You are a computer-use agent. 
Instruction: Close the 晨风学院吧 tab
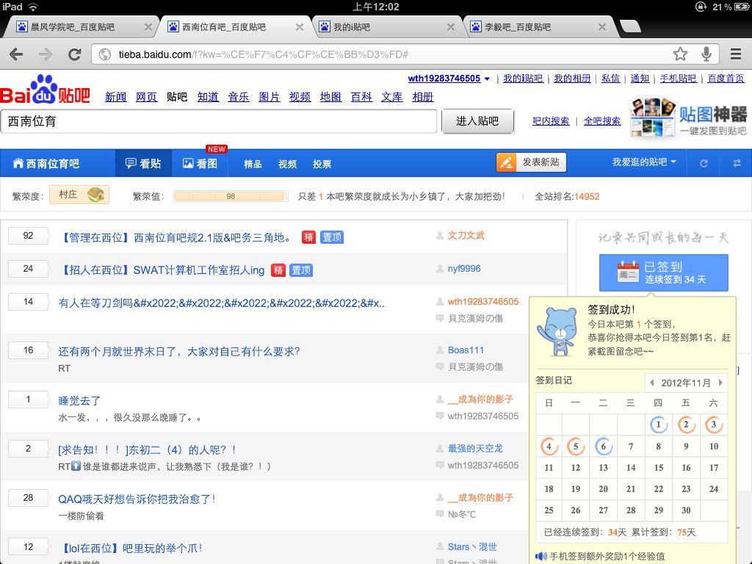(x=148, y=27)
